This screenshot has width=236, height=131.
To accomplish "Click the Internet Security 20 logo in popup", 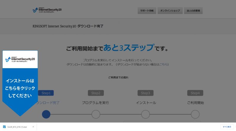I will (20, 60).
